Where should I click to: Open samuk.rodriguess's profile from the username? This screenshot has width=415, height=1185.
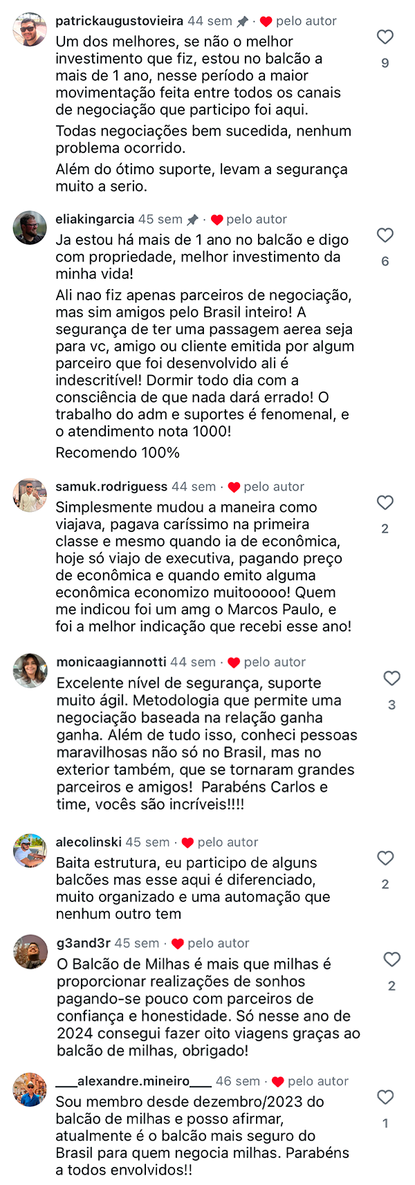tap(112, 486)
